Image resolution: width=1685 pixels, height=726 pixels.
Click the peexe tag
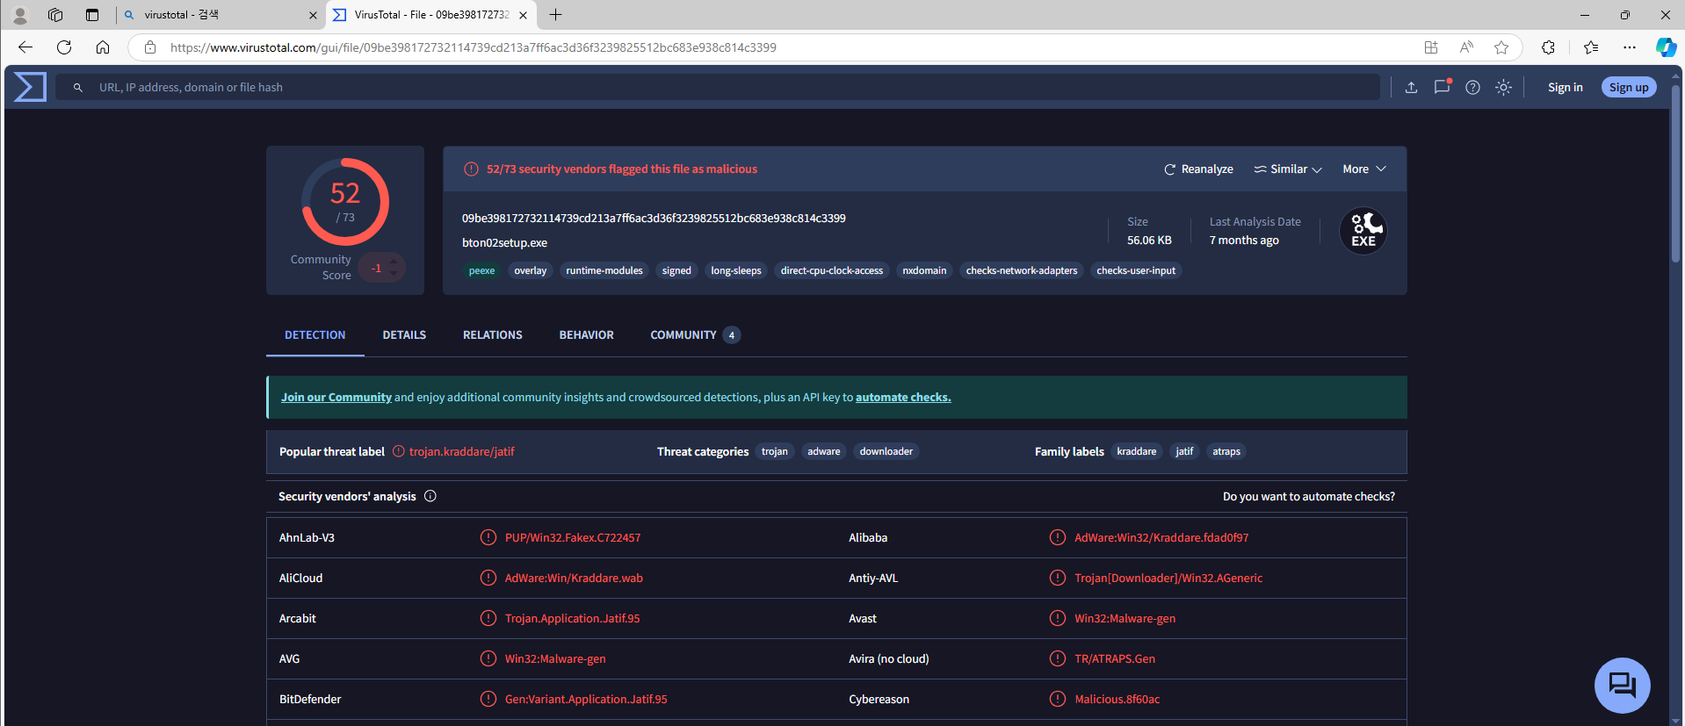[x=481, y=270]
